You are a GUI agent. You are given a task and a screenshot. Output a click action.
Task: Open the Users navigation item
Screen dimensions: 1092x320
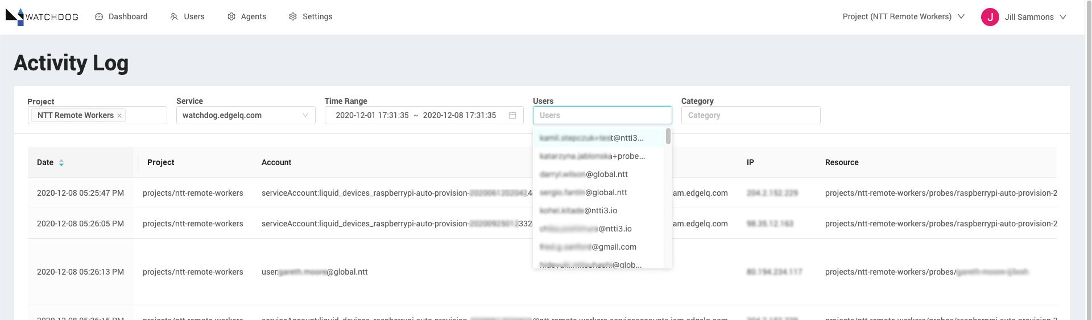(187, 16)
